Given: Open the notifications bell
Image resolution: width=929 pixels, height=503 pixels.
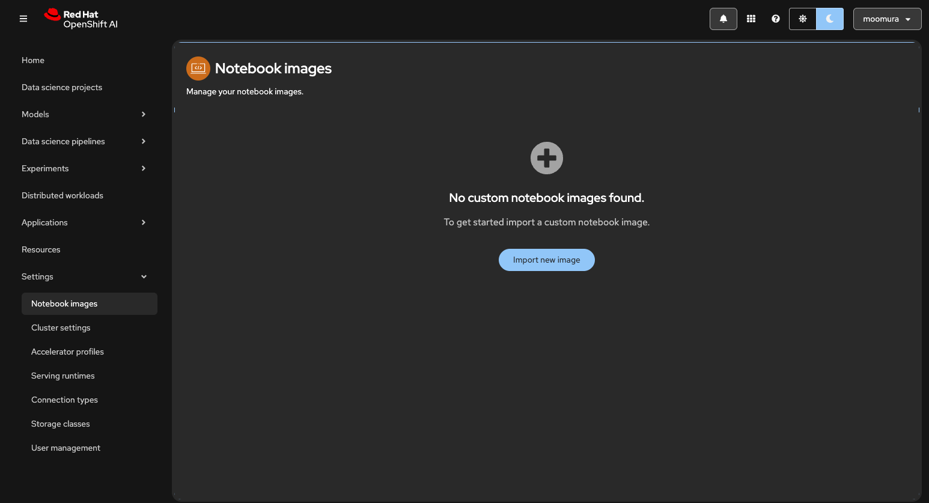Looking at the screenshot, I should coord(723,19).
